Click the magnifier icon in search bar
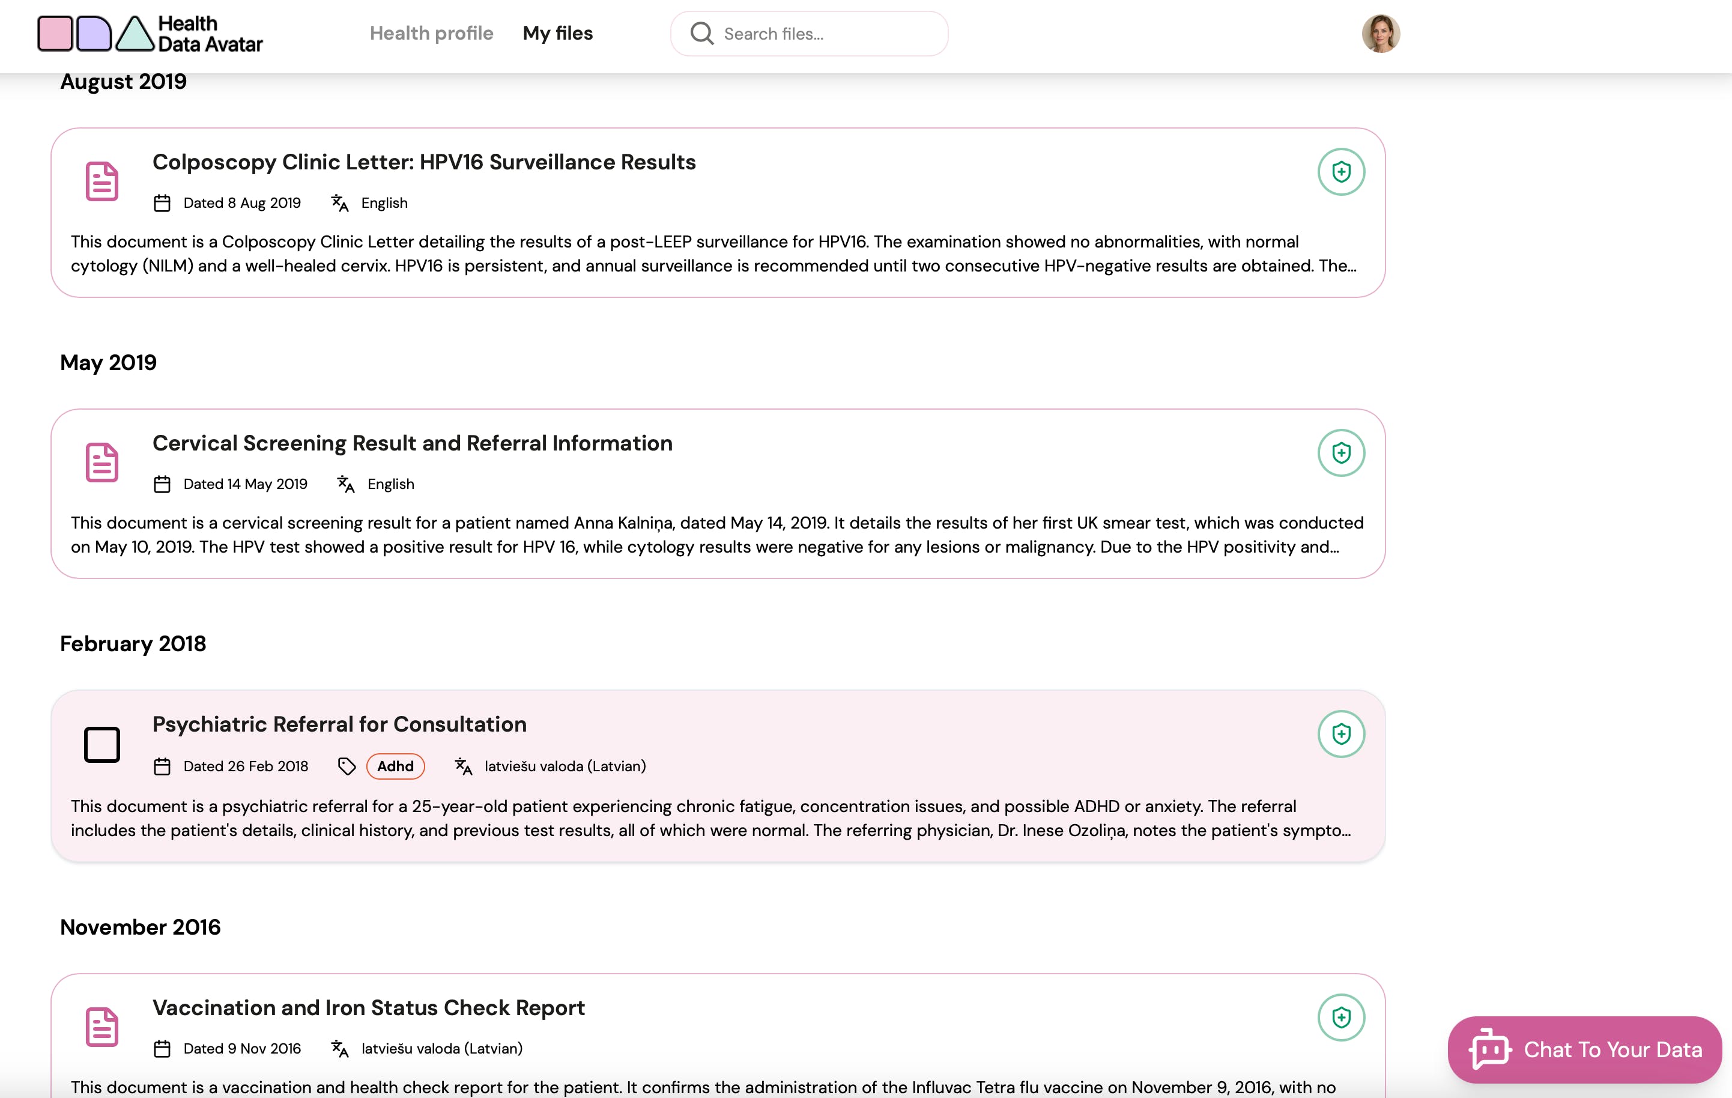Screen dimensions: 1732x1098 coord(701,34)
